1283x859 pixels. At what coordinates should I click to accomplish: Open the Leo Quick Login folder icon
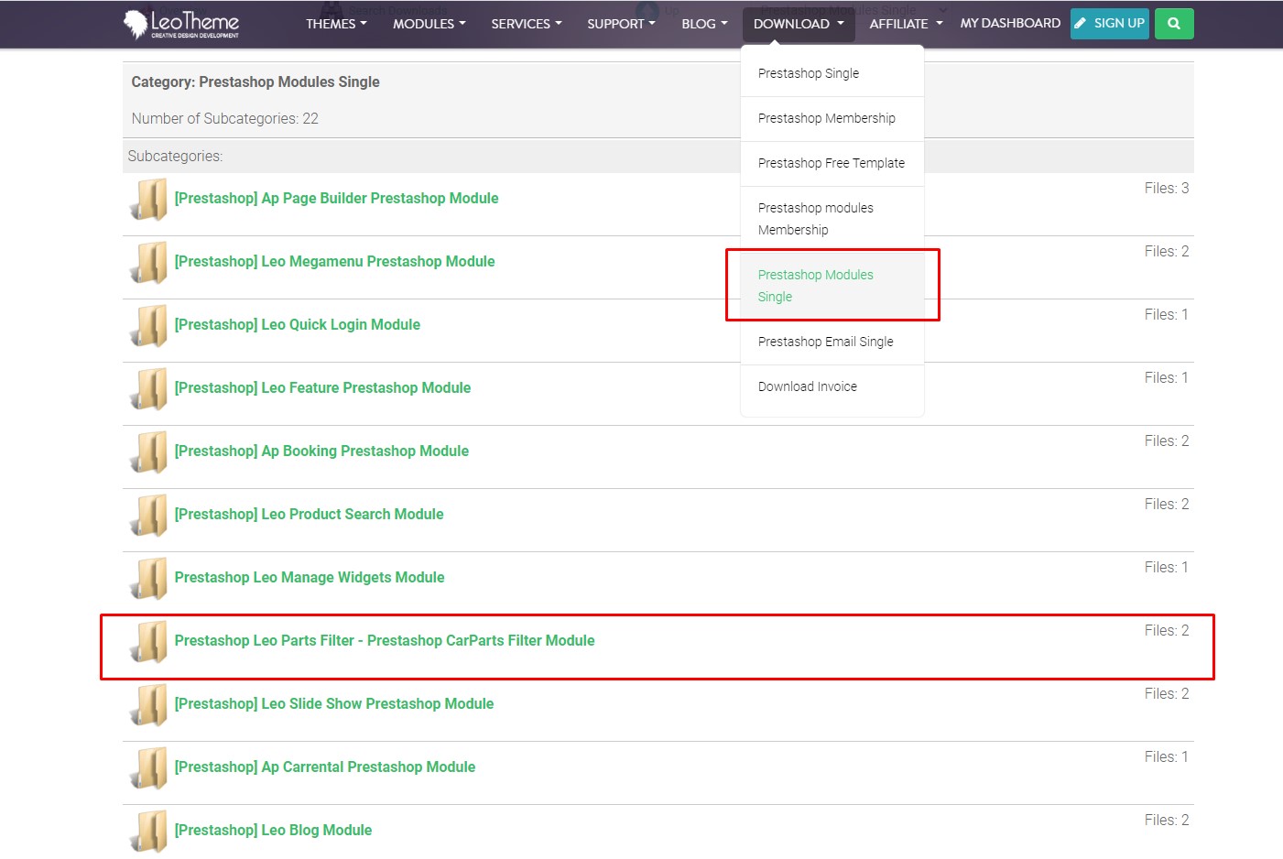pos(148,326)
